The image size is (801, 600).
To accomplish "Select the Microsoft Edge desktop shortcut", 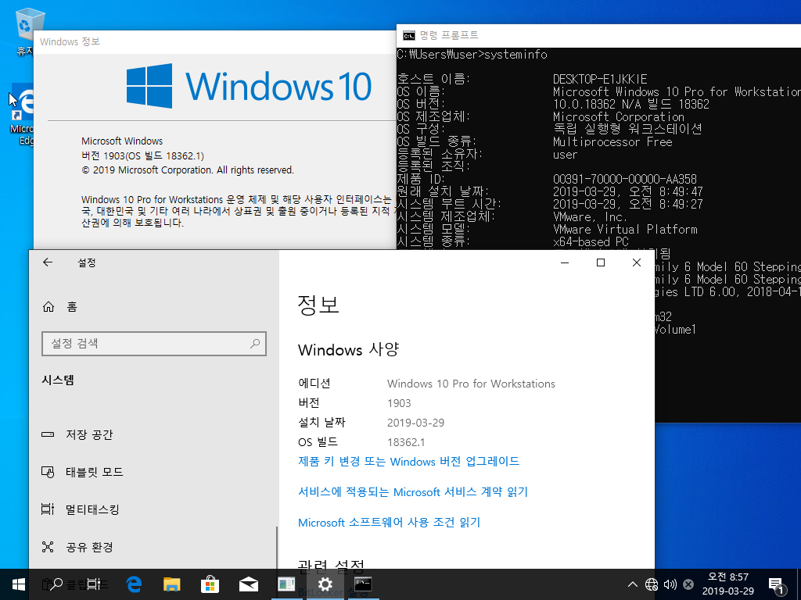I will coord(22,115).
